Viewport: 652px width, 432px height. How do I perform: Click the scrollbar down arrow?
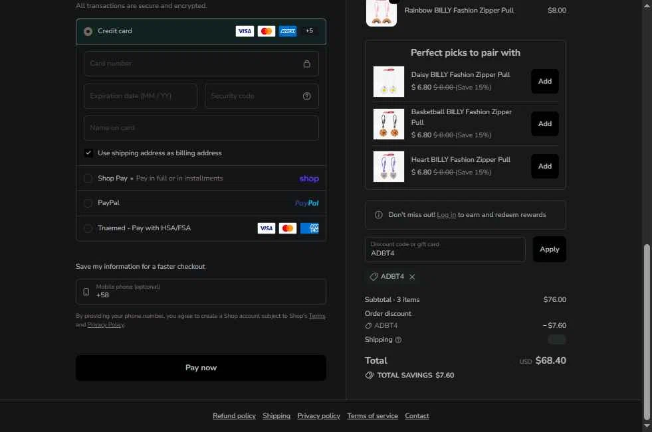(647, 426)
